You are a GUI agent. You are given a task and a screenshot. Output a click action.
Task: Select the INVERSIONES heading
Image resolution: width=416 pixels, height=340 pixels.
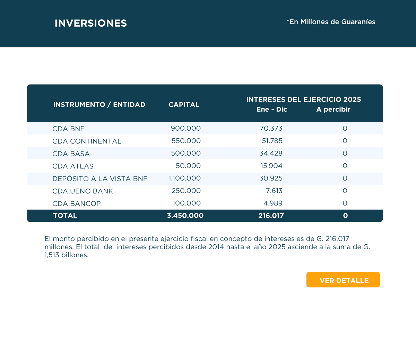[91, 23]
